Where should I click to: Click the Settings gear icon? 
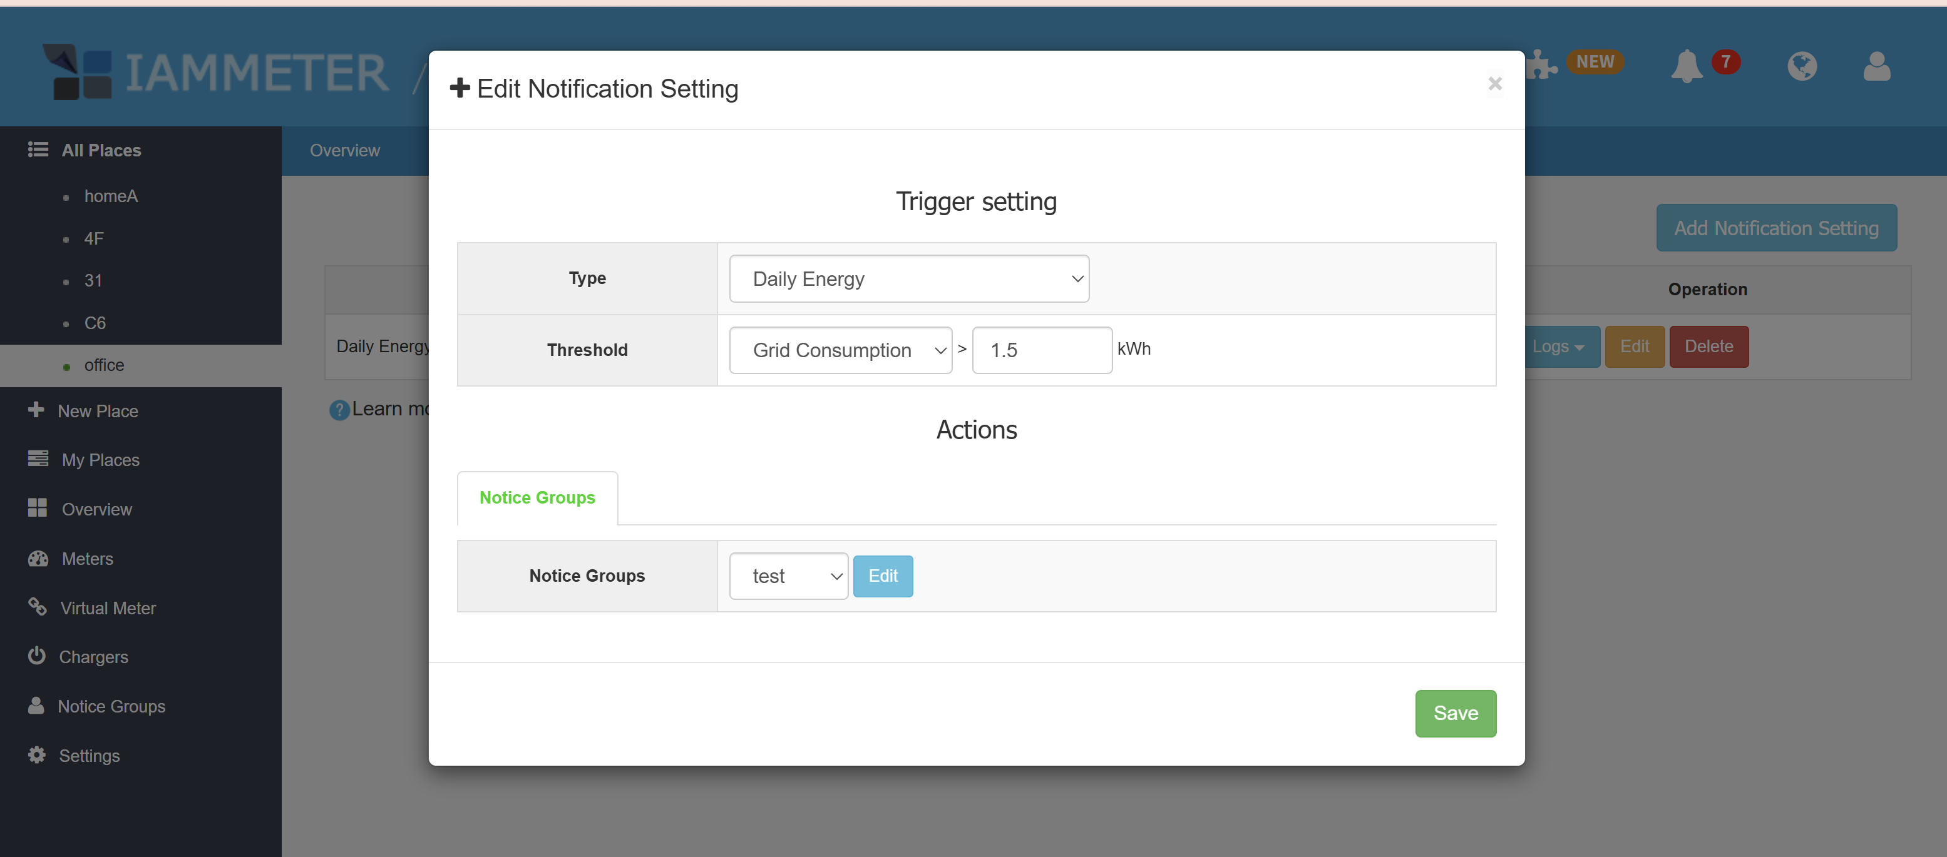(x=36, y=755)
